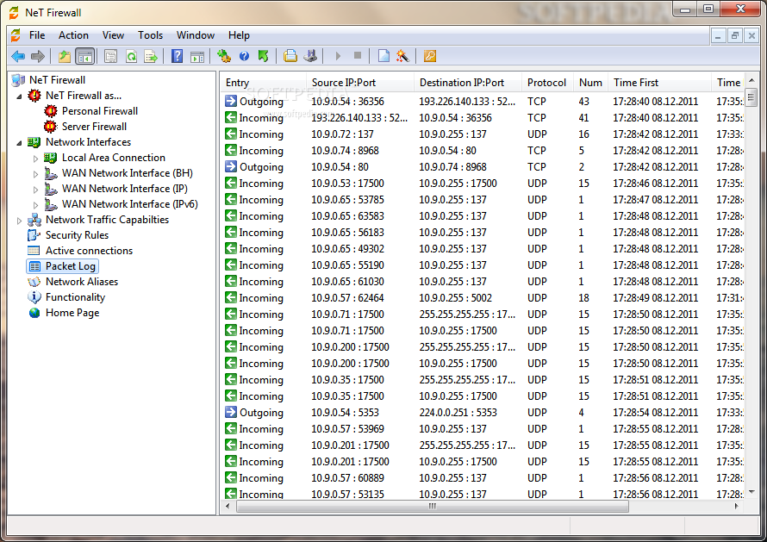Click the green and gold gear toolbar icon
The image size is (767, 542).
[x=224, y=56]
